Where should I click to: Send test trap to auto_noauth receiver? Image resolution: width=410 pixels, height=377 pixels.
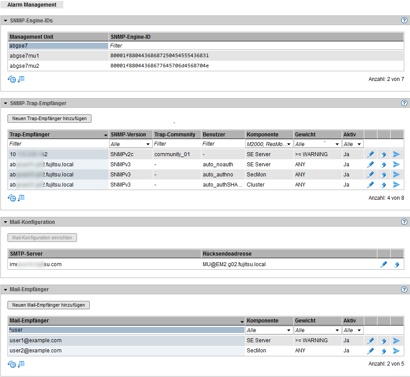click(396, 165)
